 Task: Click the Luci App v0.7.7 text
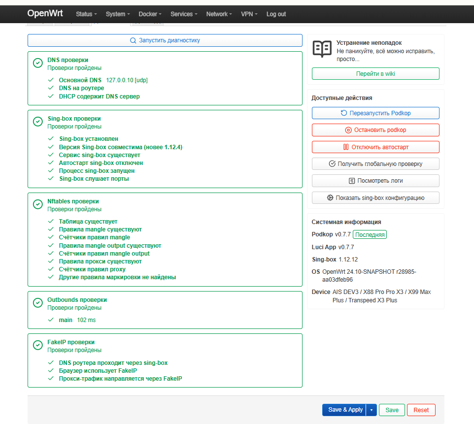pyautogui.click(x=333, y=247)
